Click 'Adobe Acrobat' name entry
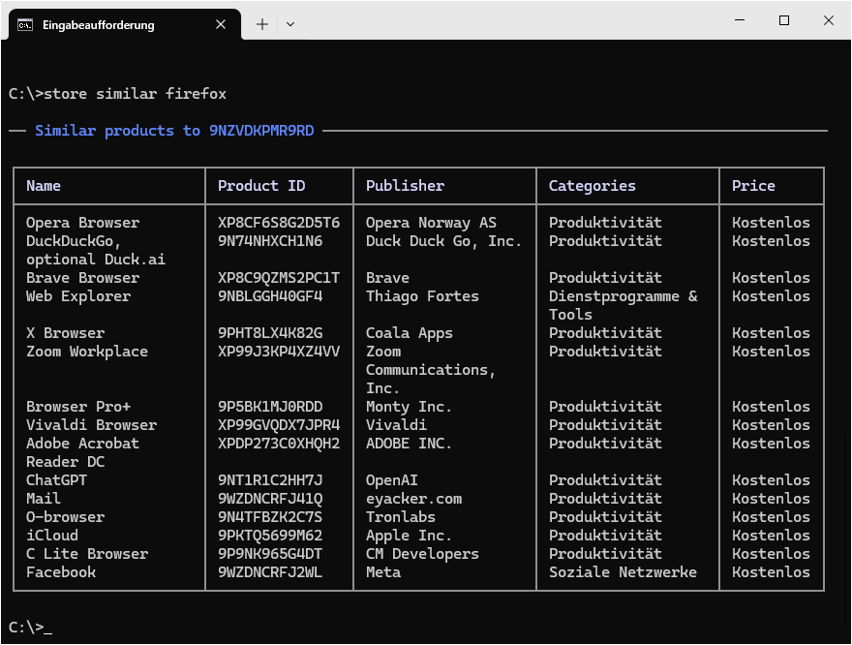 pyautogui.click(x=82, y=444)
